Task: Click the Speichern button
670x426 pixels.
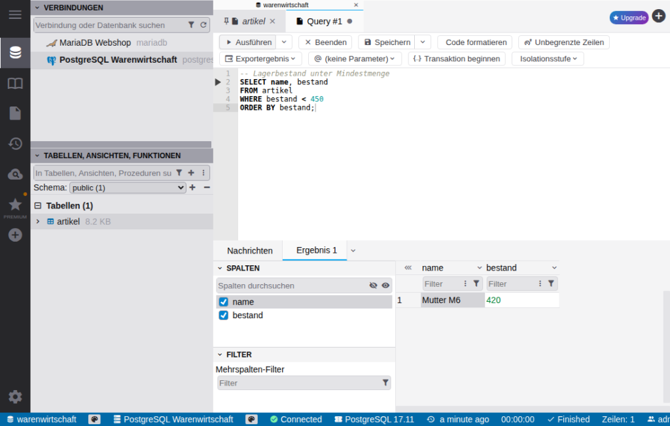Action: pos(387,42)
